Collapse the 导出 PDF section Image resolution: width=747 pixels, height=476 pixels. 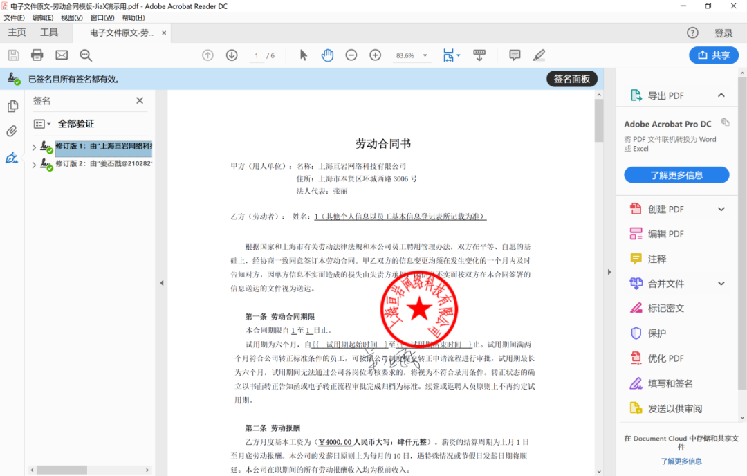click(x=721, y=95)
